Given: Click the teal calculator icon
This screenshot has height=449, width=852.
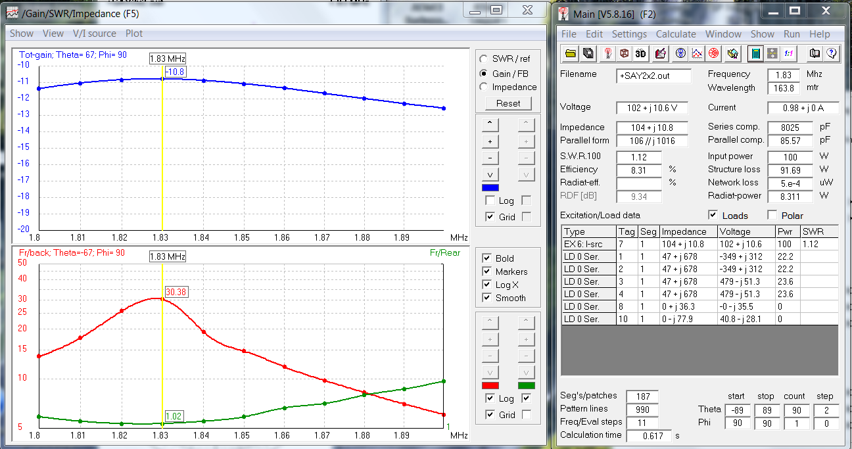Looking at the screenshot, I should click(x=755, y=53).
